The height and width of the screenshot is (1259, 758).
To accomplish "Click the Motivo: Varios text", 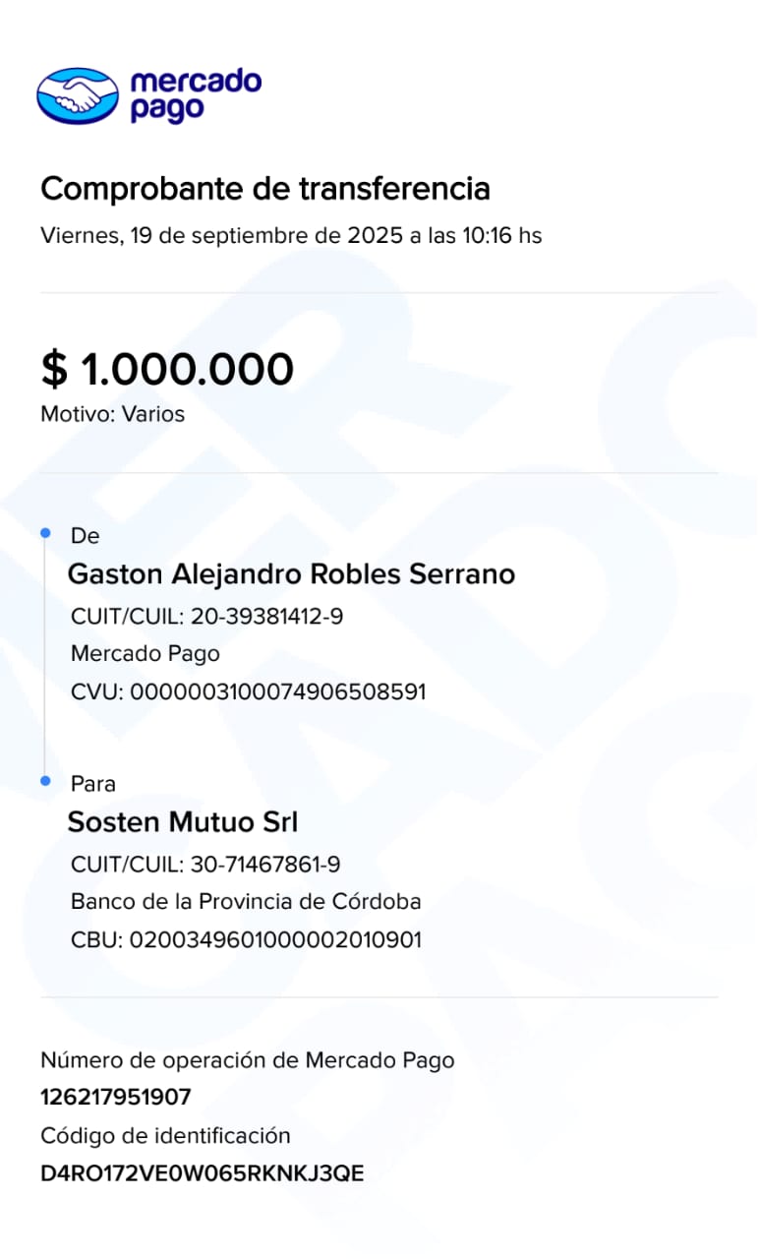I will pyautogui.click(x=112, y=414).
